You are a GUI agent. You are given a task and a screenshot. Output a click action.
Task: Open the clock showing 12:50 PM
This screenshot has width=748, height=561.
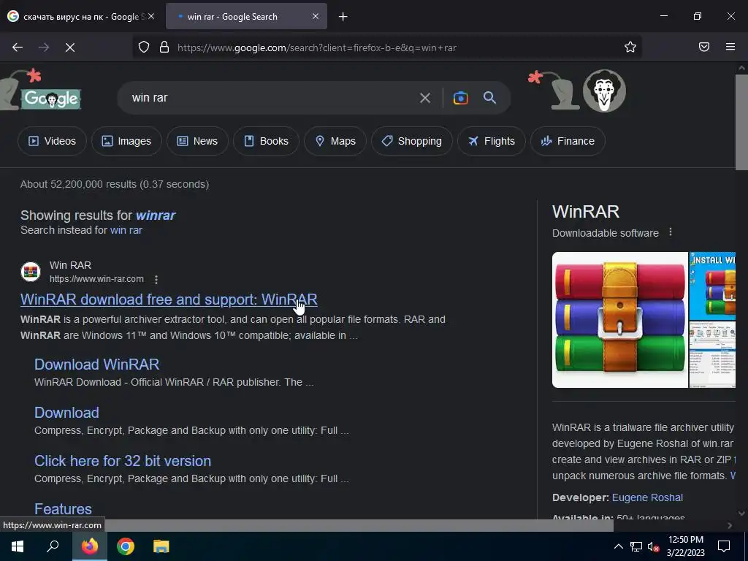pyautogui.click(x=686, y=546)
